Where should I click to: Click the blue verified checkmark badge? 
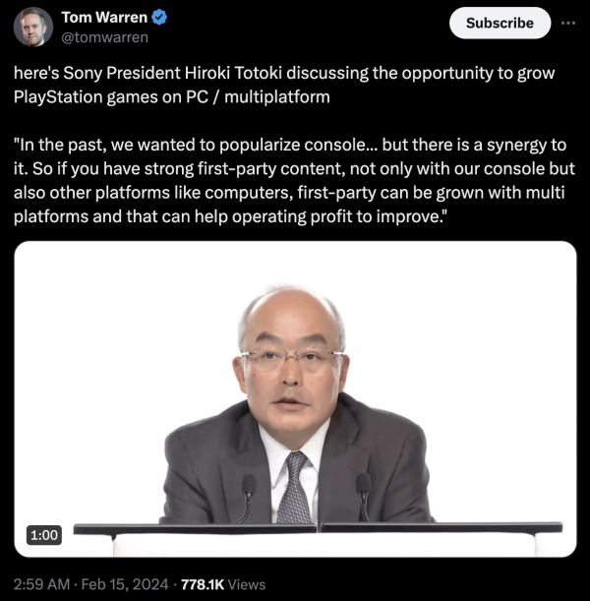(159, 18)
